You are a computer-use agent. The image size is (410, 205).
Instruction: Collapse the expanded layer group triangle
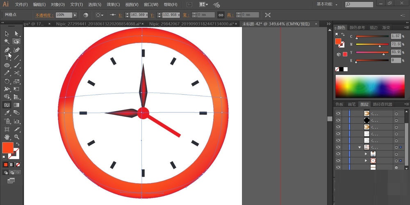click(x=360, y=147)
